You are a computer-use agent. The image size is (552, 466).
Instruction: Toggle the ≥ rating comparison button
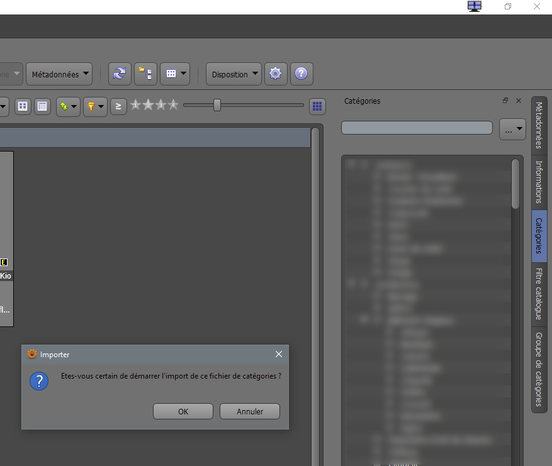coord(118,106)
